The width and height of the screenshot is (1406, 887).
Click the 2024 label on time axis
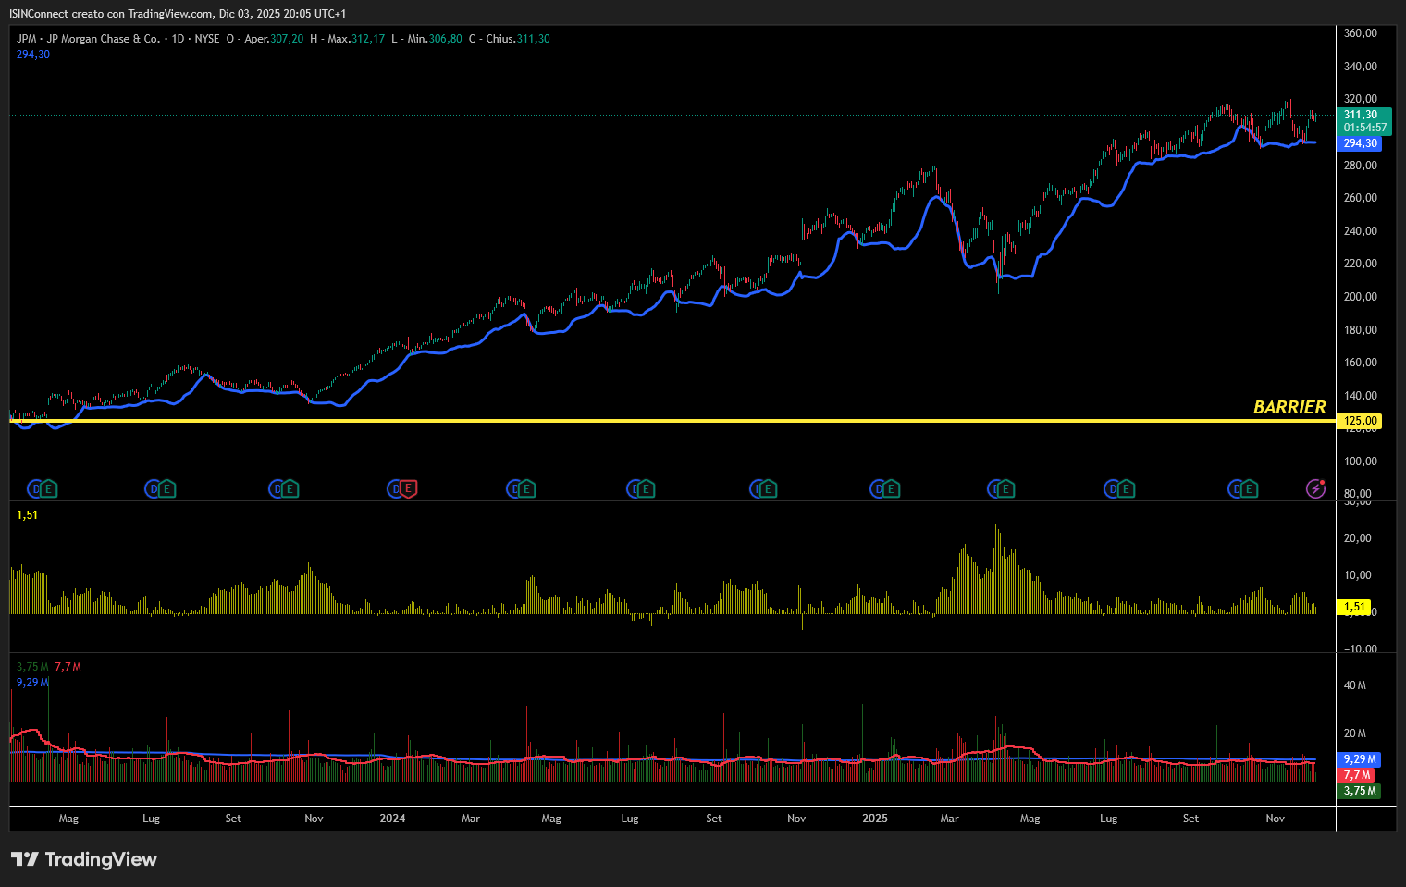tap(392, 819)
